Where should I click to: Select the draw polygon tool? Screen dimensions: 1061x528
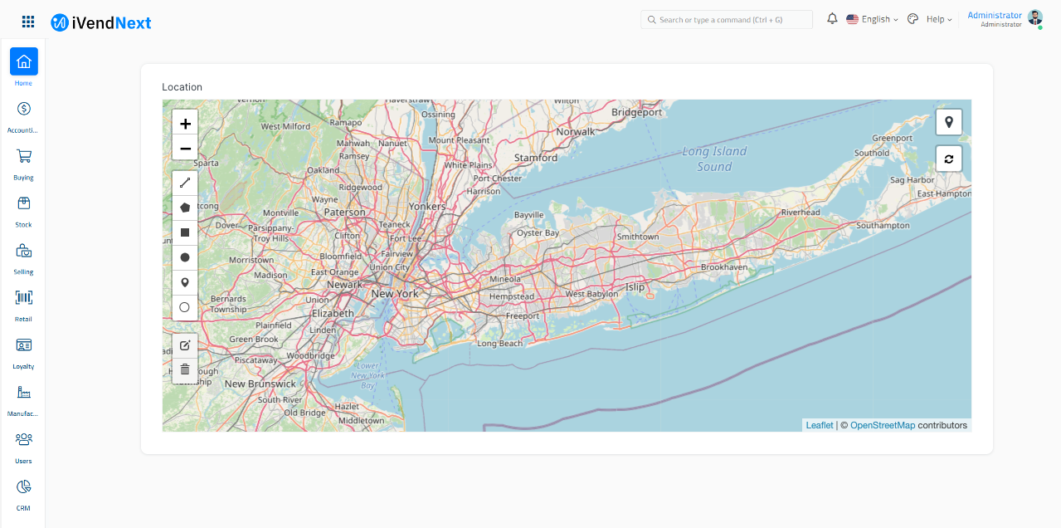(185, 208)
